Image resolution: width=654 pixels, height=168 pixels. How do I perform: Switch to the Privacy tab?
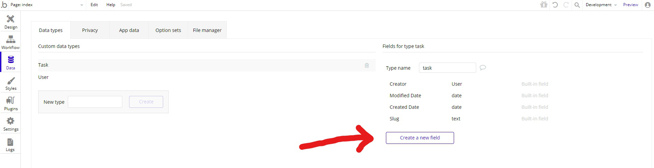coord(90,30)
